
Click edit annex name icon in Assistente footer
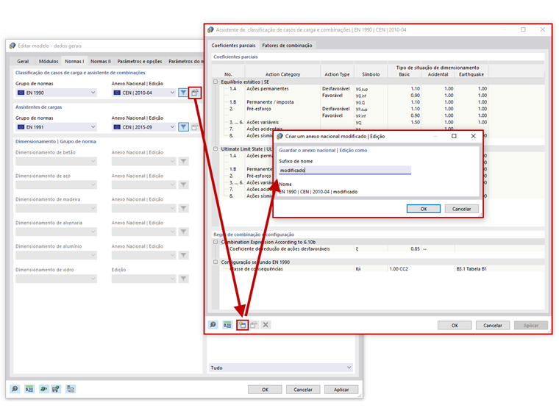click(x=254, y=325)
